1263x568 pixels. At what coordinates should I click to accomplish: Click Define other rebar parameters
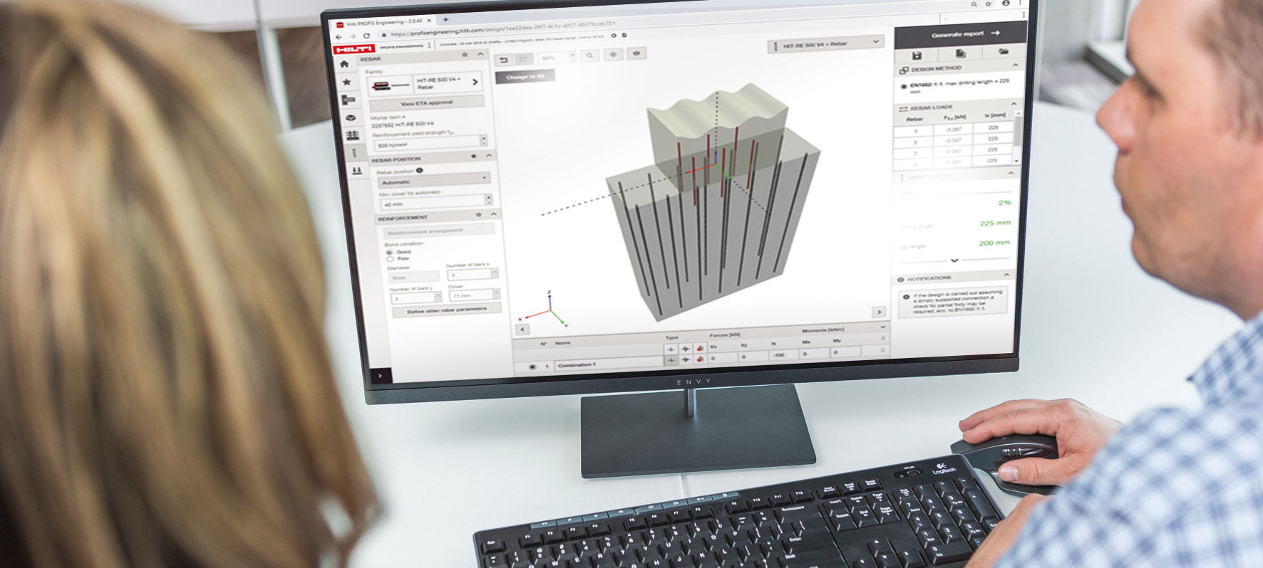447,310
